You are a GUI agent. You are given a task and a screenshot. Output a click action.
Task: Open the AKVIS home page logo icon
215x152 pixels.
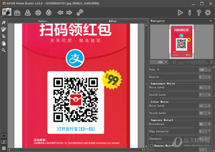pos(6,12)
